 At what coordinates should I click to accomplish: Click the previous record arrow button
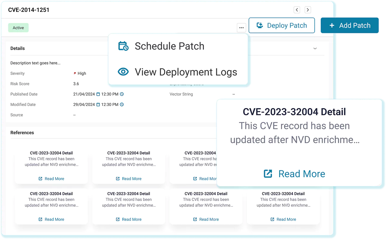tap(297, 10)
